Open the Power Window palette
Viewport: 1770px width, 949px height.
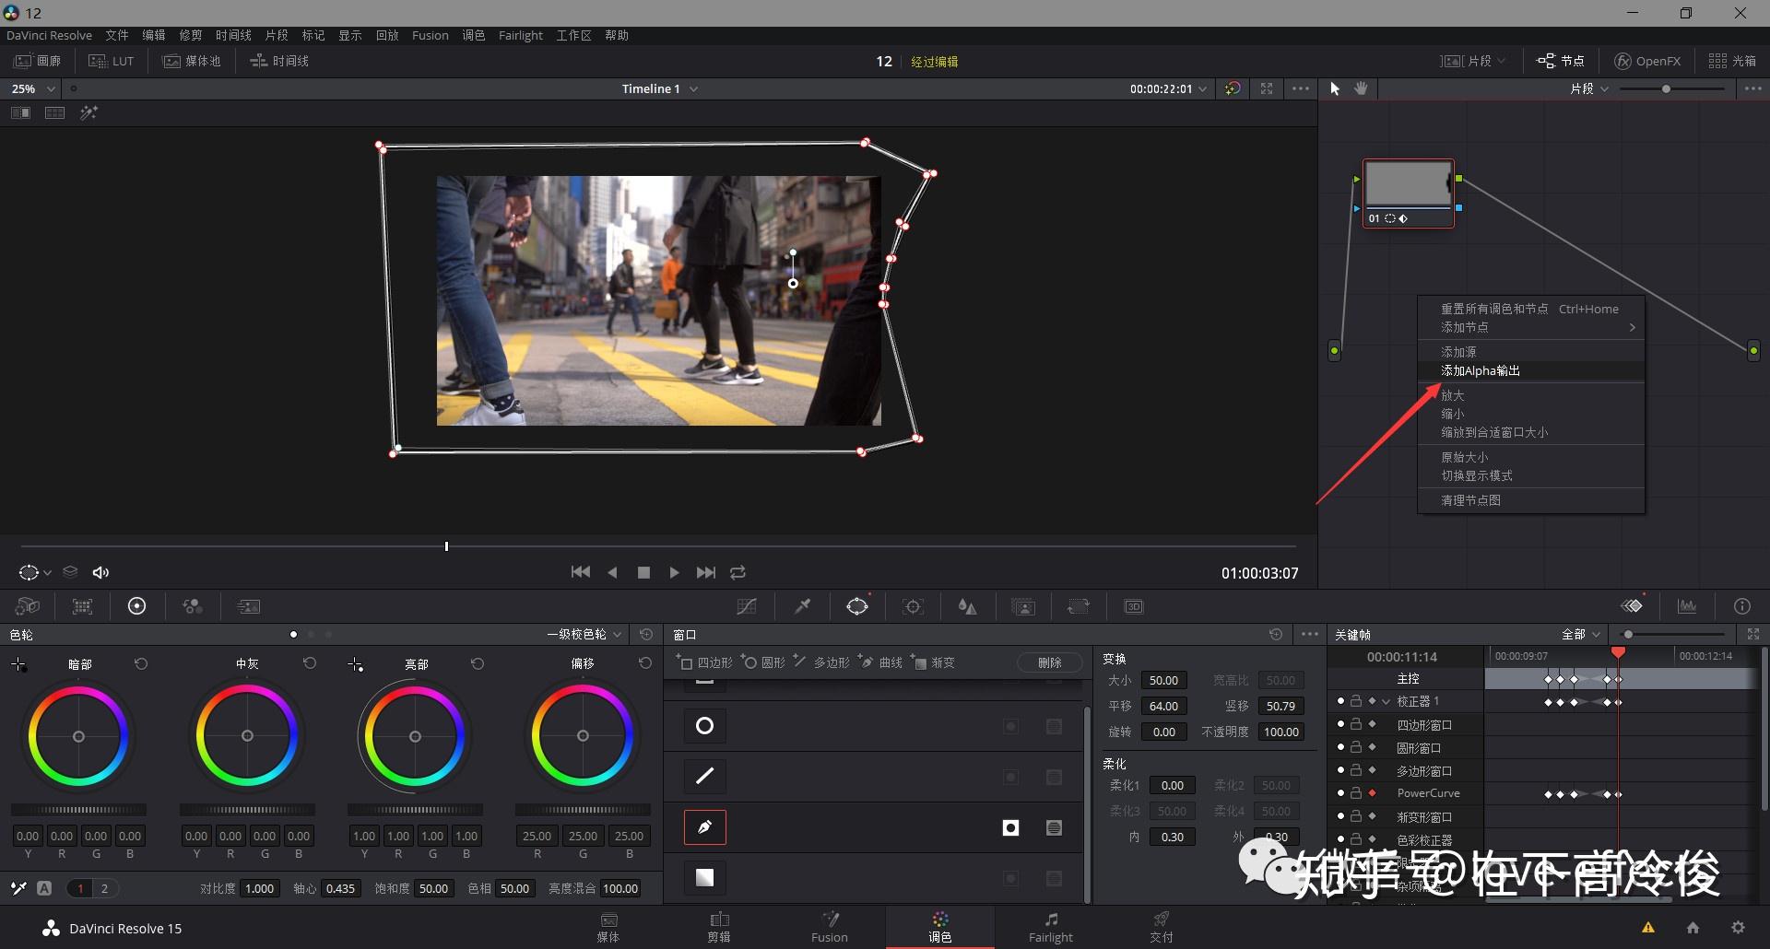857,606
